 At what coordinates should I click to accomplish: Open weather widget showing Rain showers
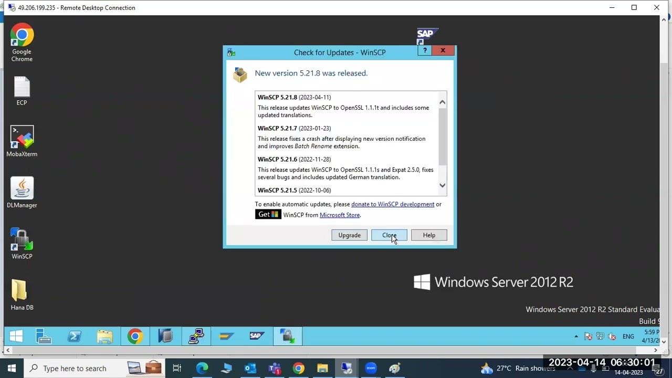point(518,369)
